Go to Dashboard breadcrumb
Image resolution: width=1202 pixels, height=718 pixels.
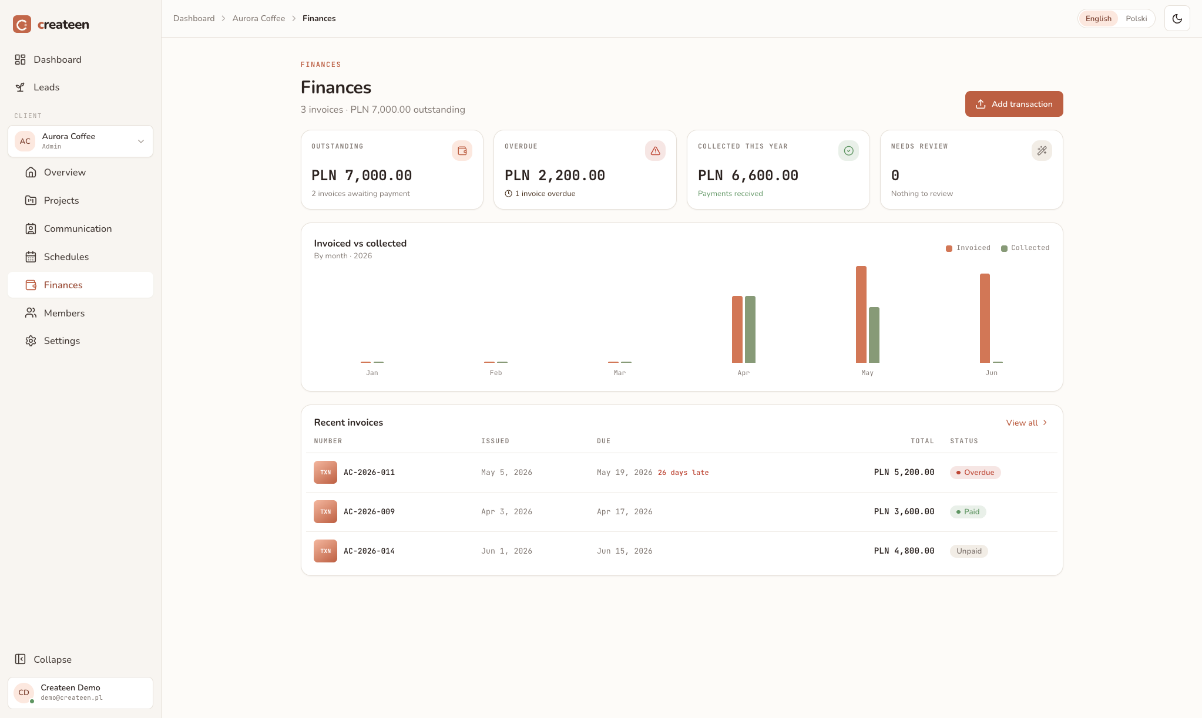194,18
